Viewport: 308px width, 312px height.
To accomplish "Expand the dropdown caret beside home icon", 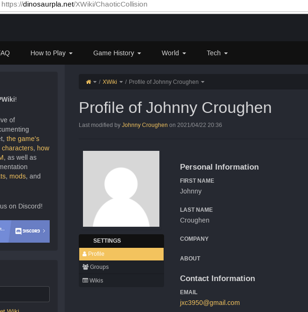I will (95, 82).
